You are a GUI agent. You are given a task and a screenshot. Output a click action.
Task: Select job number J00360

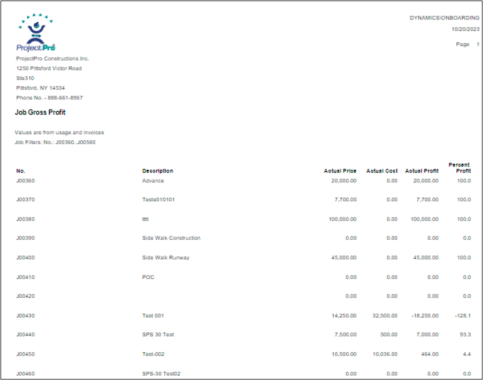tap(26, 181)
